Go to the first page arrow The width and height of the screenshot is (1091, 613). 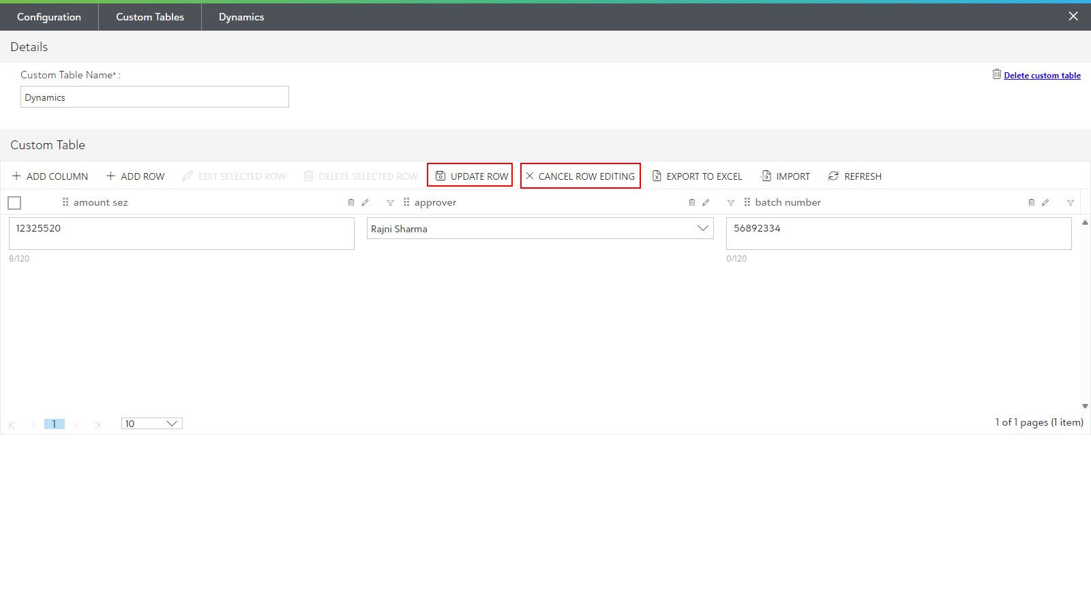(12, 424)
